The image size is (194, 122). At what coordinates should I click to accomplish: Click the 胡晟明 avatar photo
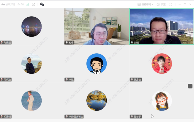[32, 100]
